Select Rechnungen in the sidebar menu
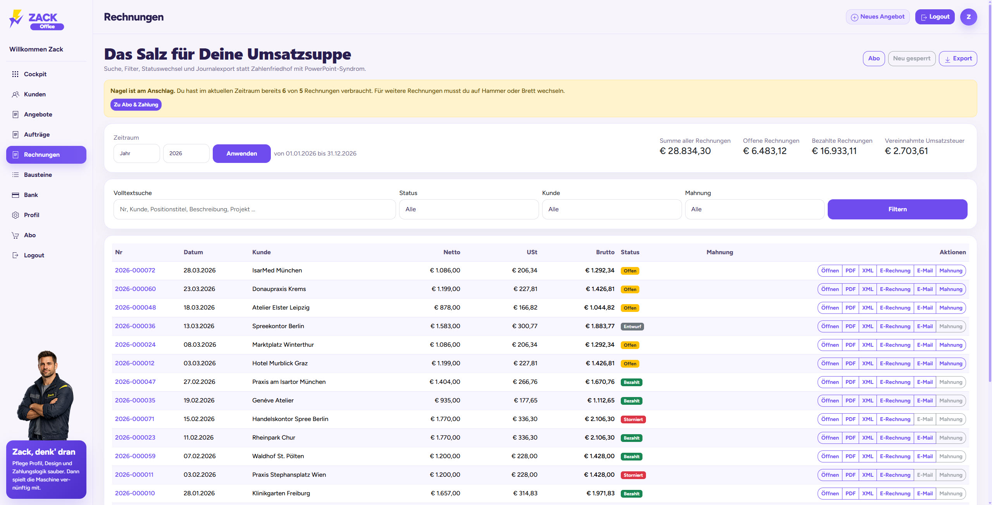Screen dimensions: 992x505 [42, 154]
